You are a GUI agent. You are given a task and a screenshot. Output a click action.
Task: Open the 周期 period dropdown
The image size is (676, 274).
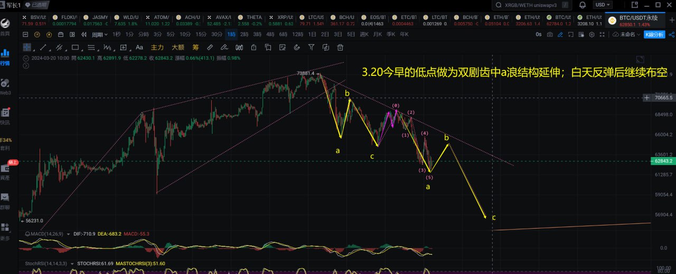pyautogui.click(x=99, y=34)
